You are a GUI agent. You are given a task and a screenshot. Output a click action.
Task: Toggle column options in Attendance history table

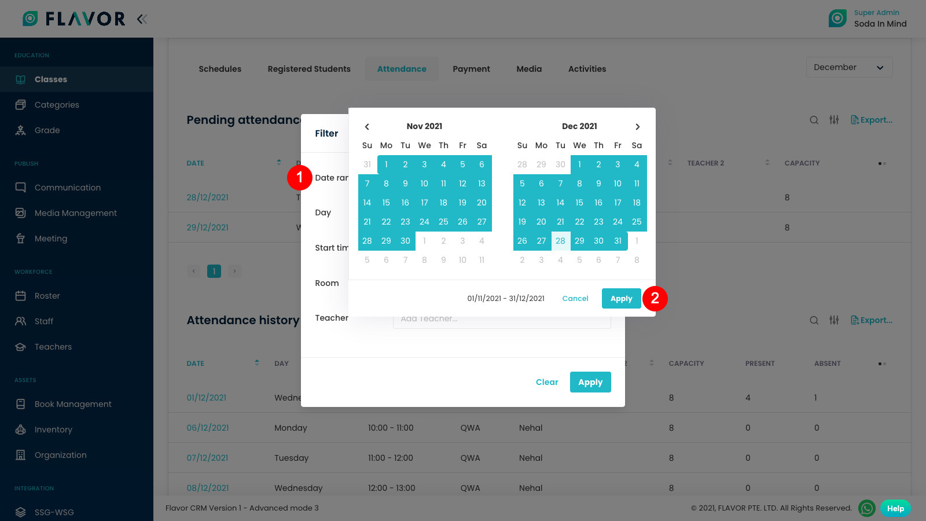pos(882,364)
